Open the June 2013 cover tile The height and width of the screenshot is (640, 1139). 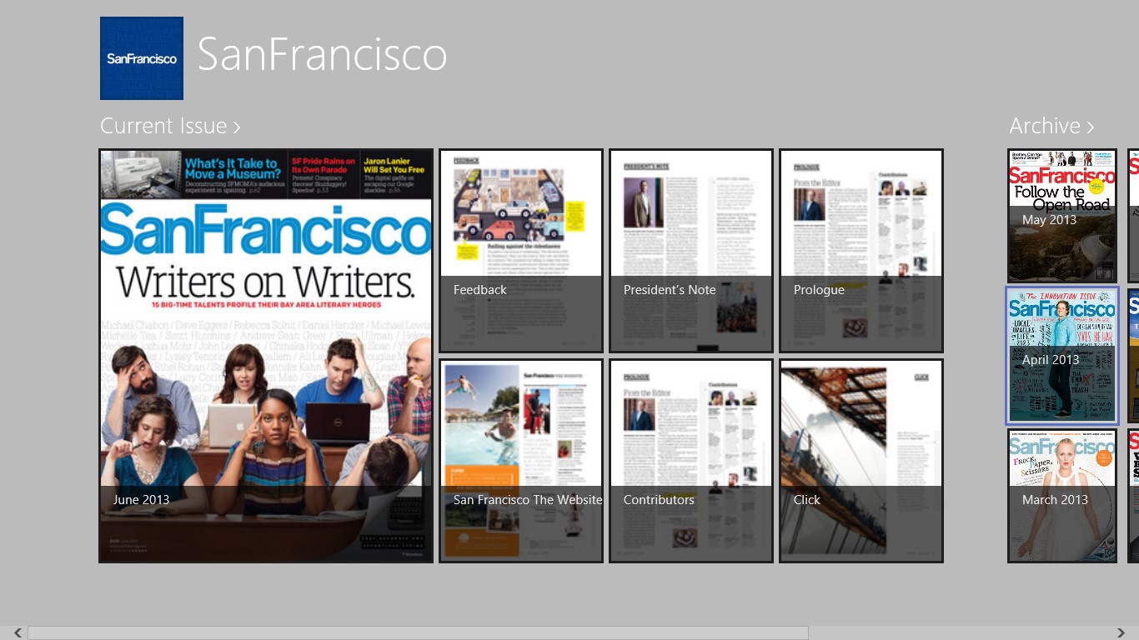click(266, 356)
